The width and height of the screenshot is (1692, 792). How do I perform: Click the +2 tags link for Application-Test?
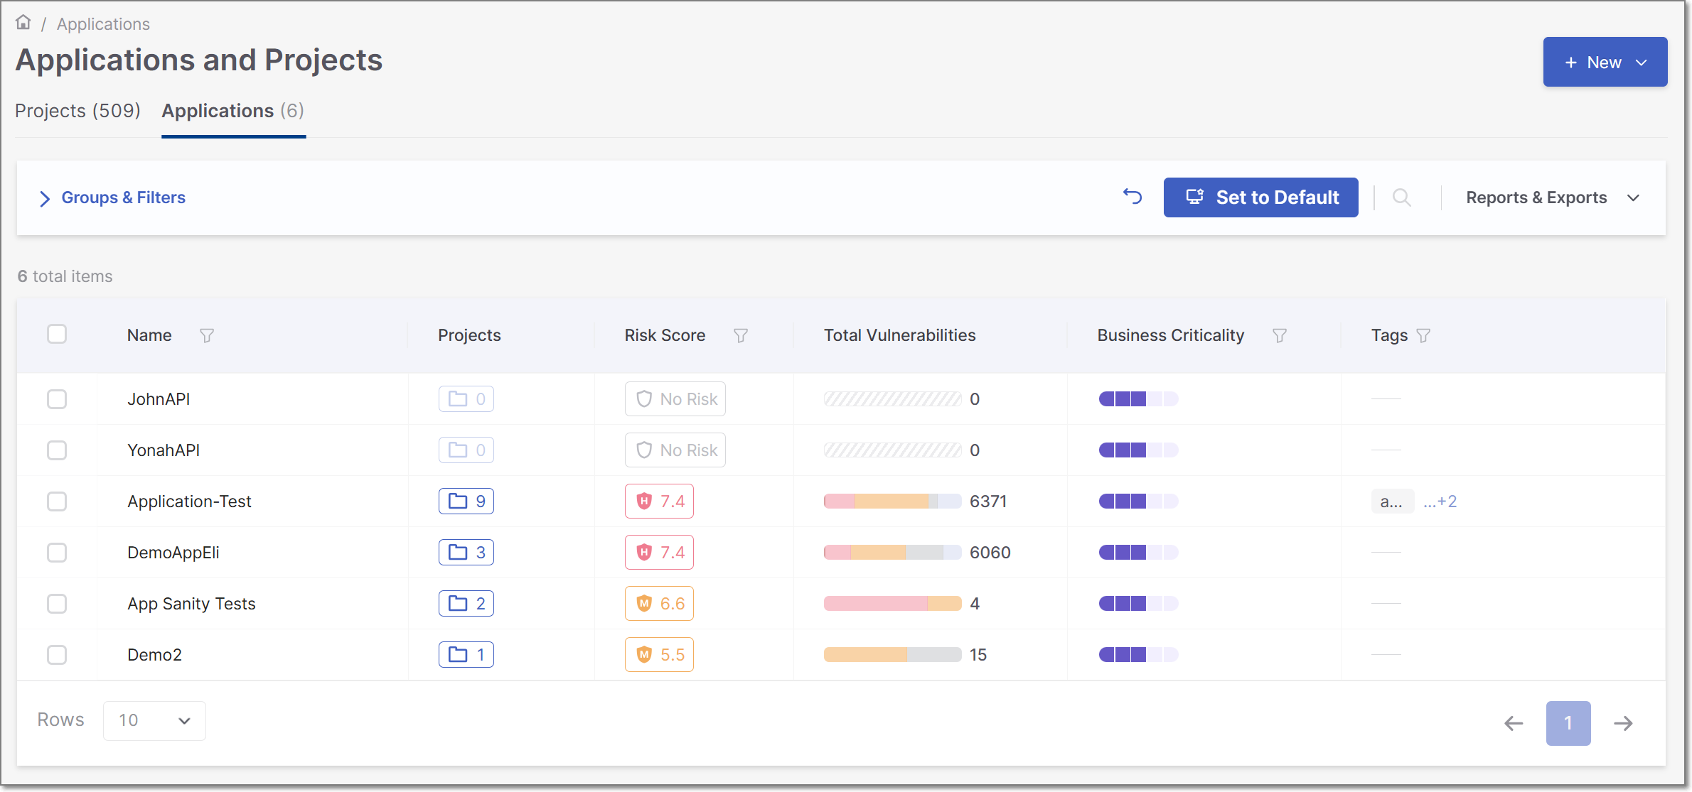(1441, 501)
